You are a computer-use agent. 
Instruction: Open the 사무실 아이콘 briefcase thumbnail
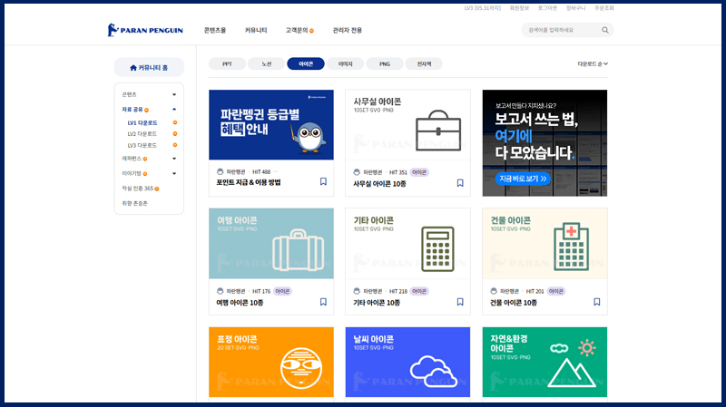pos(407,125)
